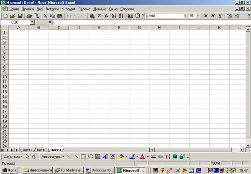
Task: Insert WordArt from drawing toolbar
Action: [x=105, y=156]
